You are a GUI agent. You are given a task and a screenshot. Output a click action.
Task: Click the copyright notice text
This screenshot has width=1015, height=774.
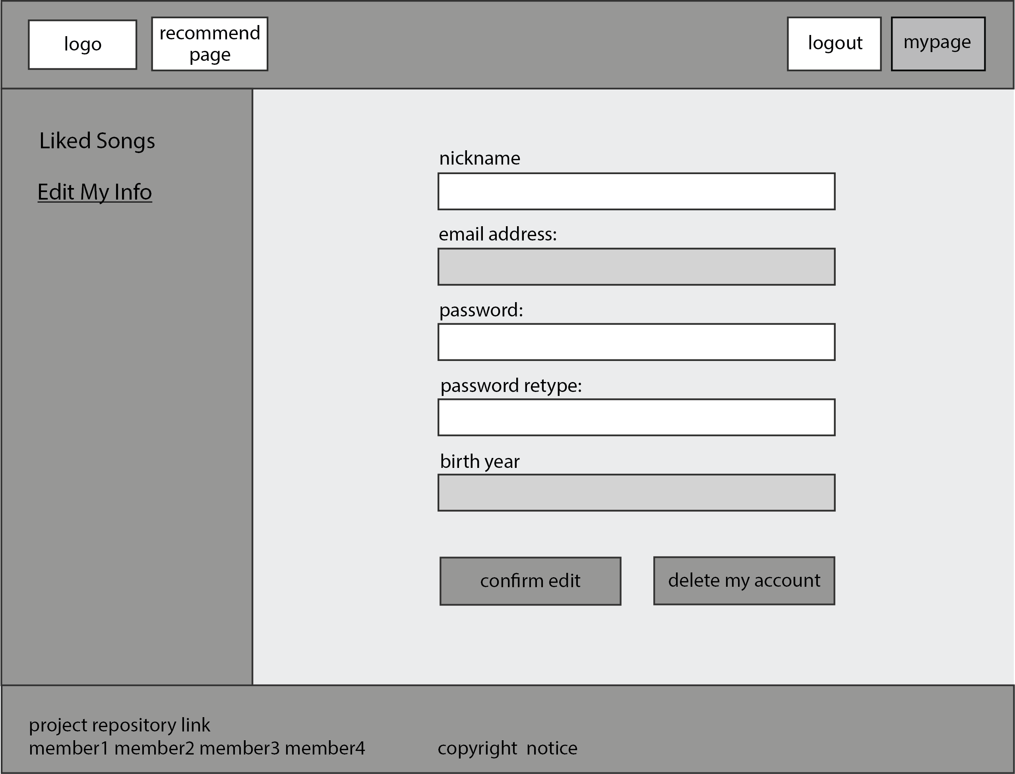click(x=507, y=748)
